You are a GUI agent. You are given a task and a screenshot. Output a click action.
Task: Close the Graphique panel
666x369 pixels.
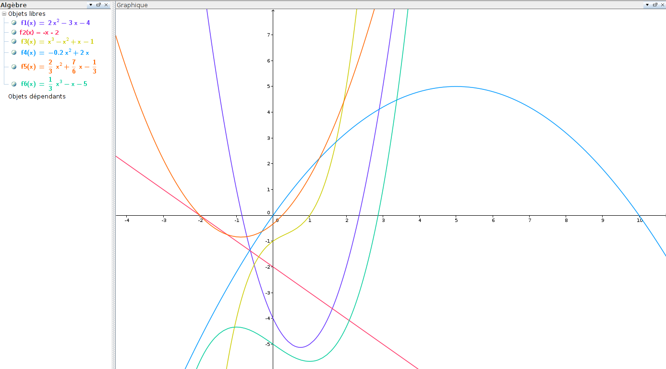(x=662, y=5)
